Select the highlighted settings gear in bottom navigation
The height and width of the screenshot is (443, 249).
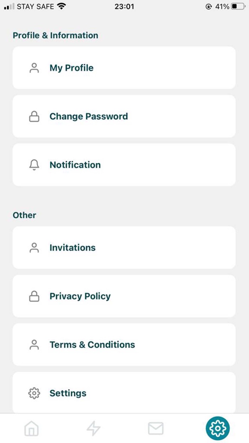[x=218, y=428]
